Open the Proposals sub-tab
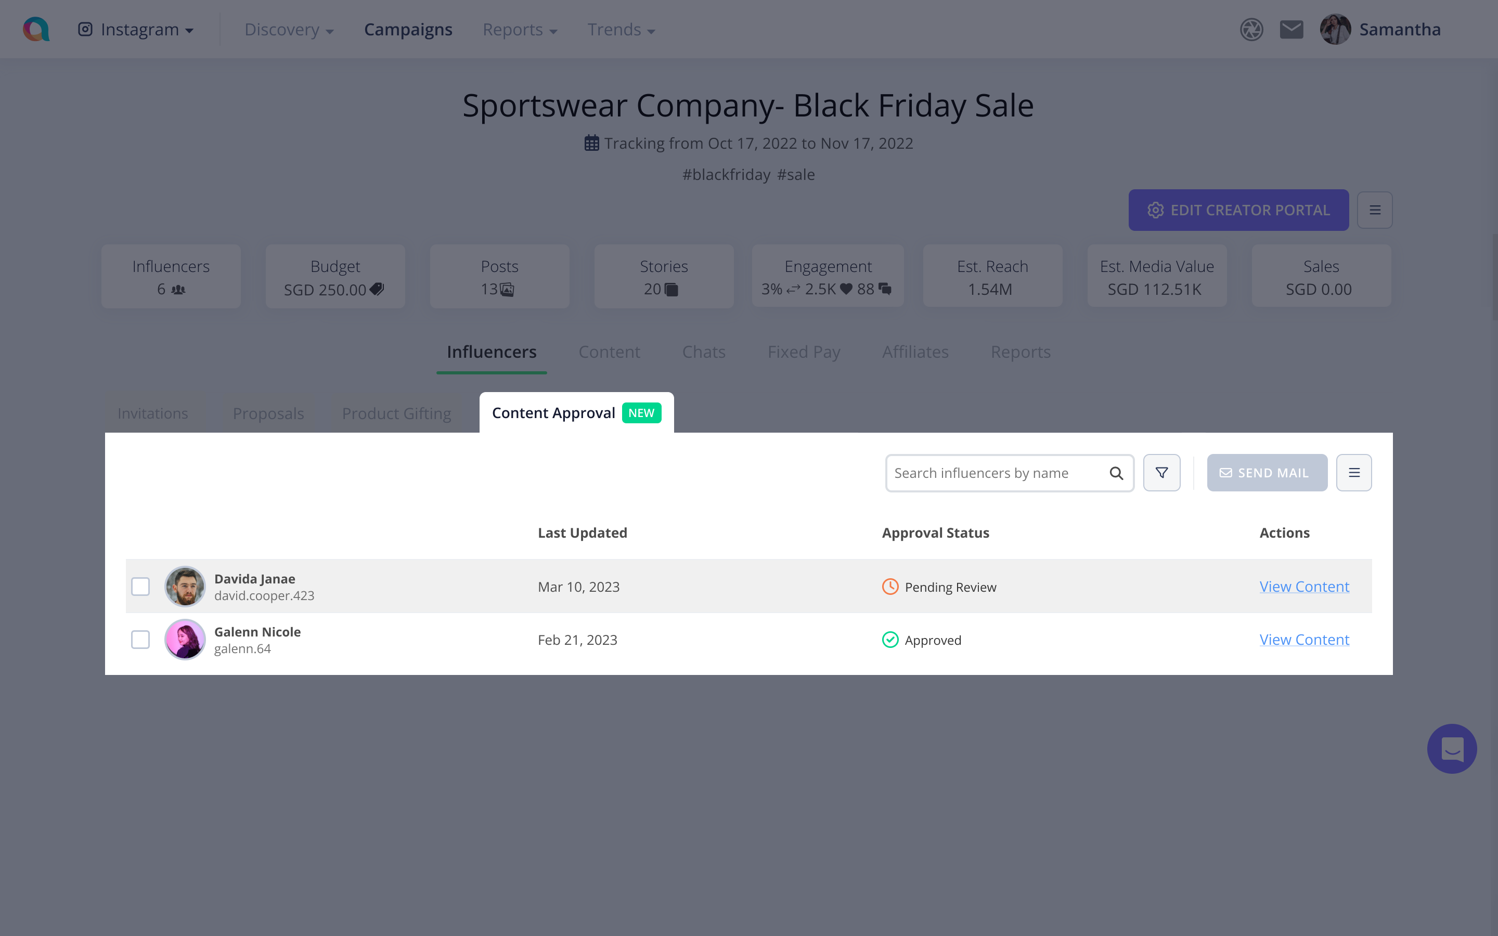This screenshot has width=1498, height=936. tap(268, 413)
